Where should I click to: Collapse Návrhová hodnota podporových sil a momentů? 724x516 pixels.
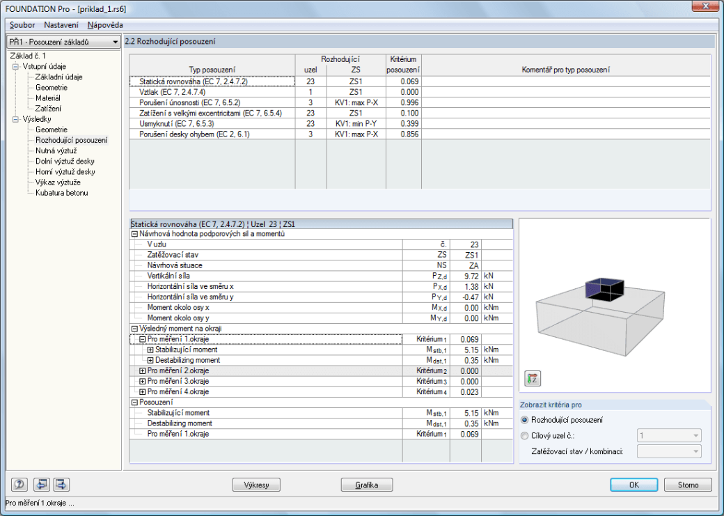[135, 234]
